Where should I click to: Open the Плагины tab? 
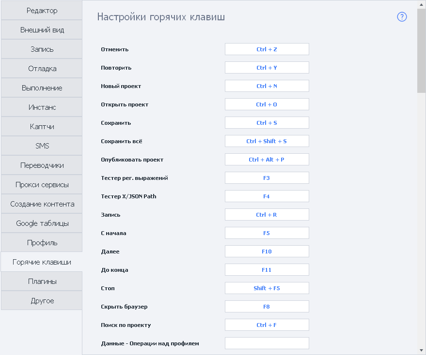pos(42,281)
